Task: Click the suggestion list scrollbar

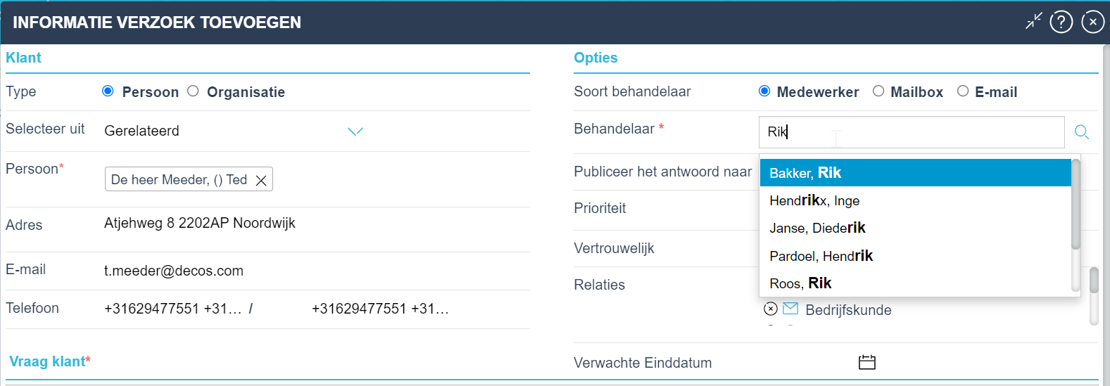Action: click(x=1076, y=204)
